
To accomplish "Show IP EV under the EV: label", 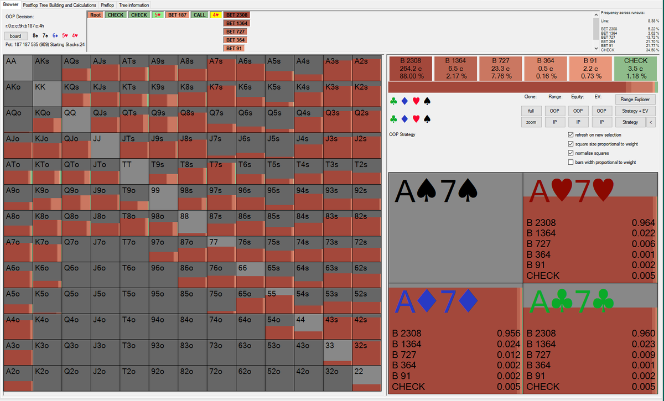I will [x=601, y=122].
